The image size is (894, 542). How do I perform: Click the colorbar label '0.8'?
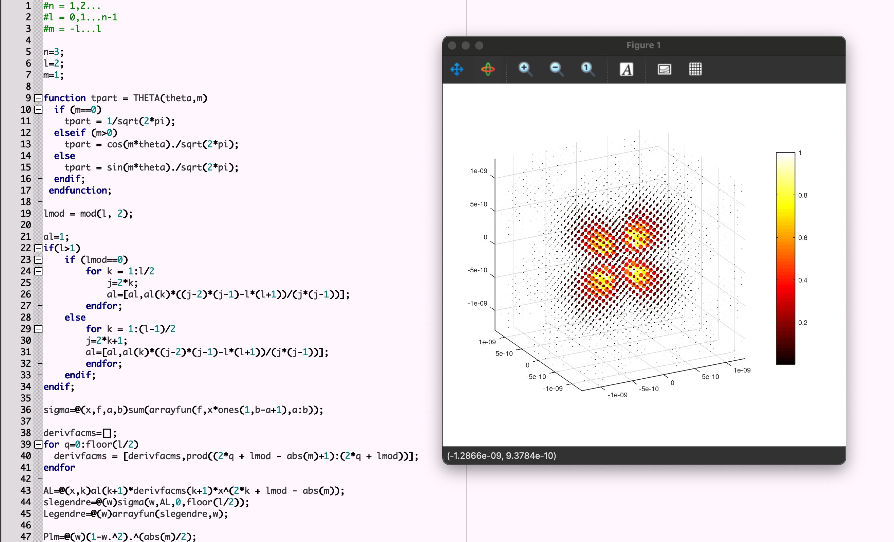click(803, 195)
